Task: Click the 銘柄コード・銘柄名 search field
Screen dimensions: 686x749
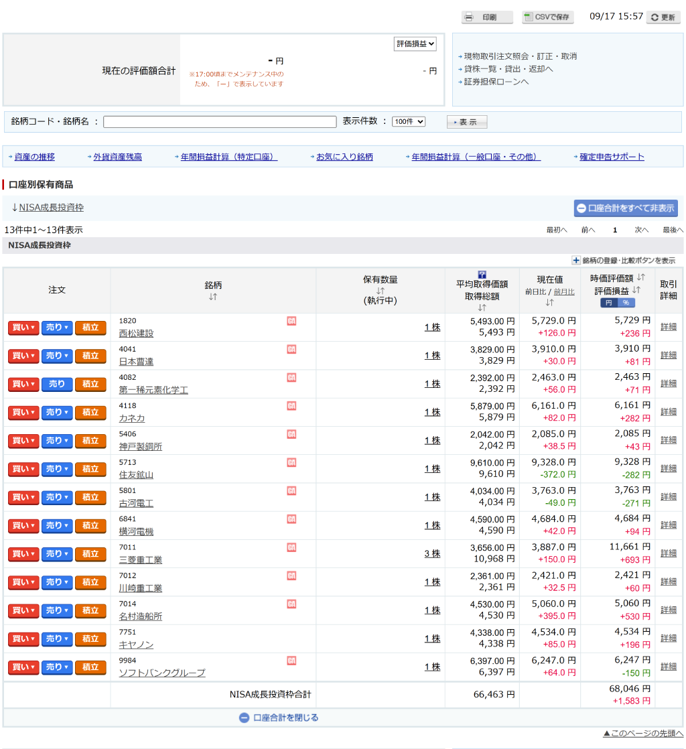Action: [x=220, y=122]
